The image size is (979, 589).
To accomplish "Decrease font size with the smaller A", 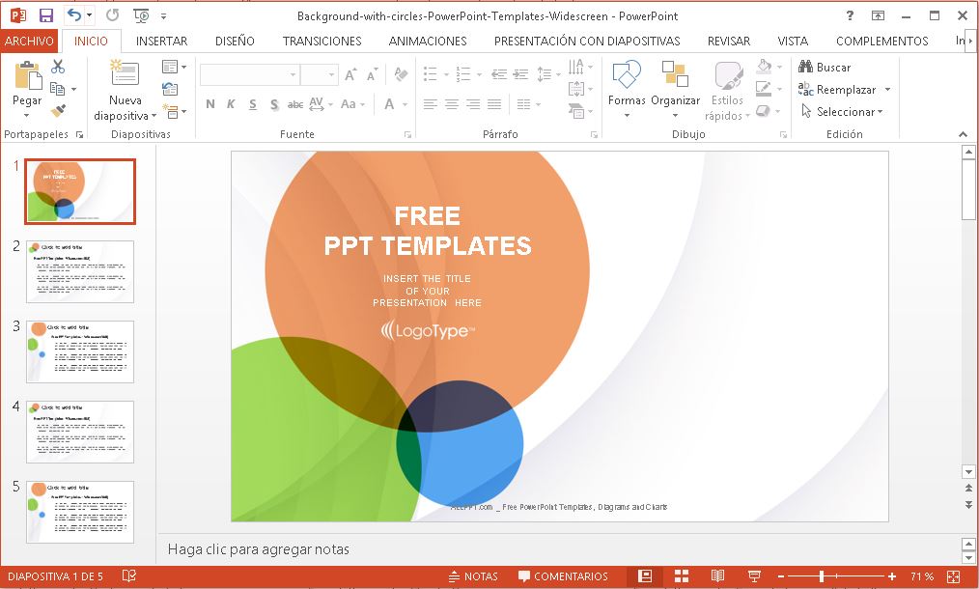I will pos(372,75).
